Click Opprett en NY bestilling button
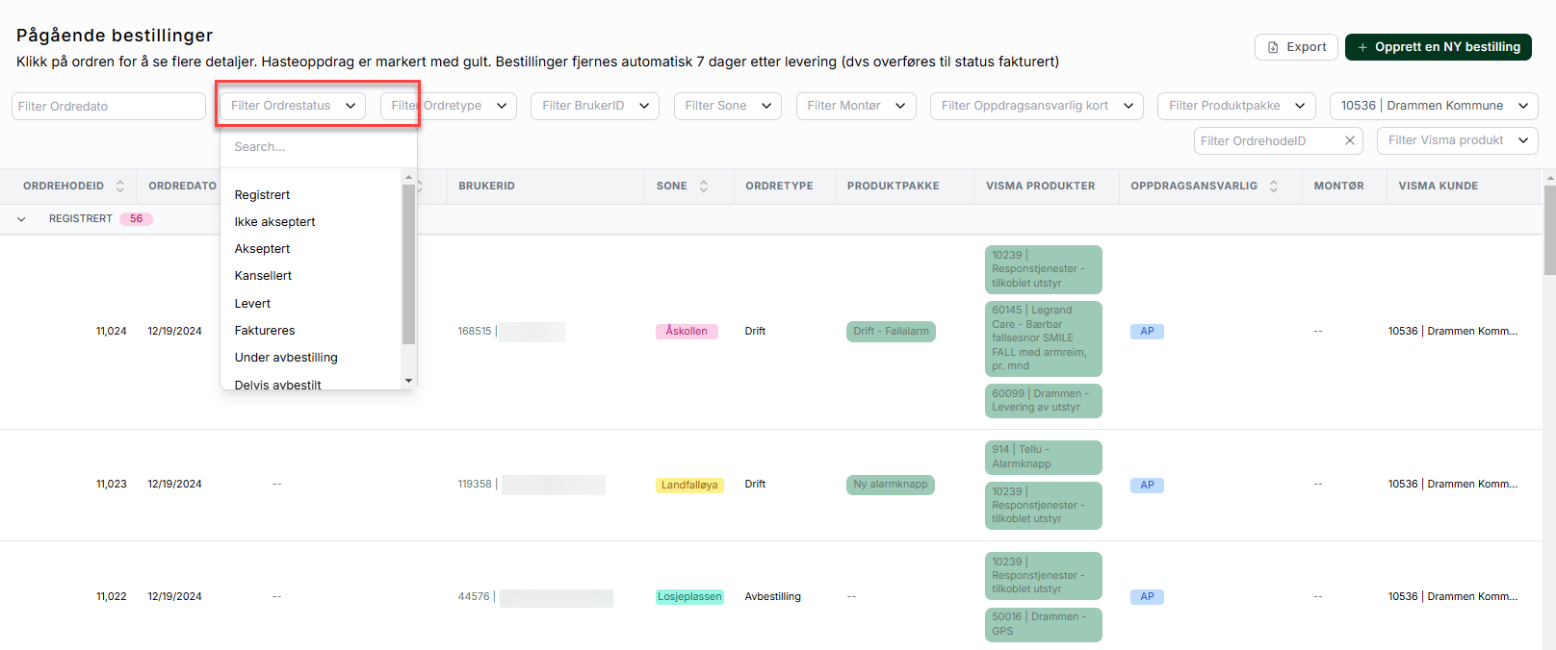The image size is (1556, 650). 1438,47
